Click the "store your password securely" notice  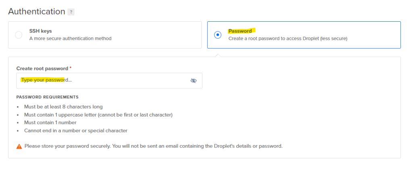click(153, 146)
